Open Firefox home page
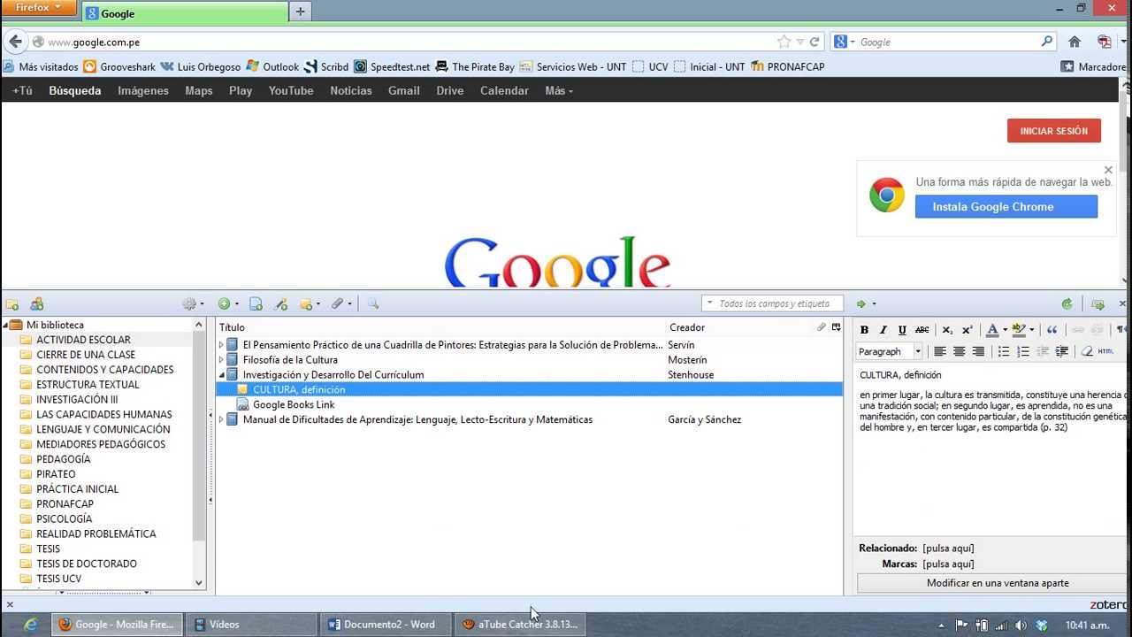1132x637 pixels. [1075, 42]
